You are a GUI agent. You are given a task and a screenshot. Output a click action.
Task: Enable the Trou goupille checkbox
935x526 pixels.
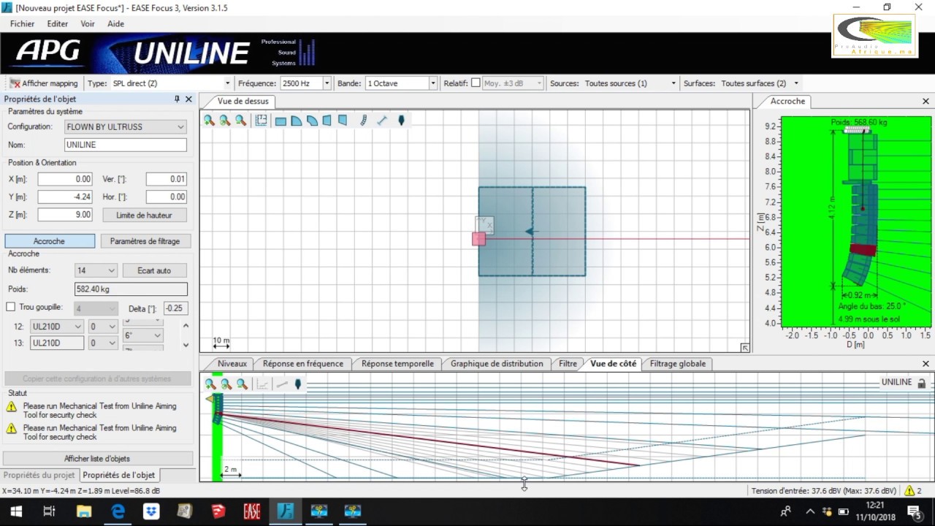(10, 308)
